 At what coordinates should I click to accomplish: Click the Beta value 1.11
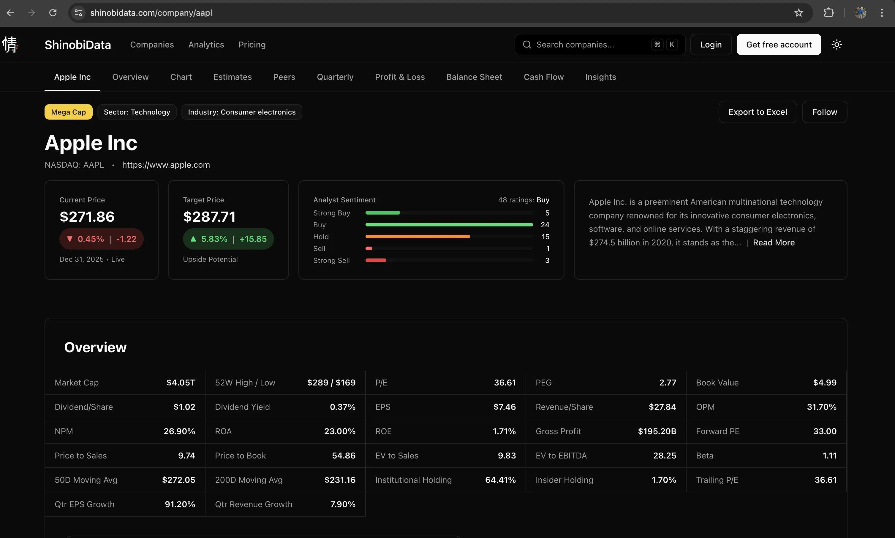tap(829, 455)
